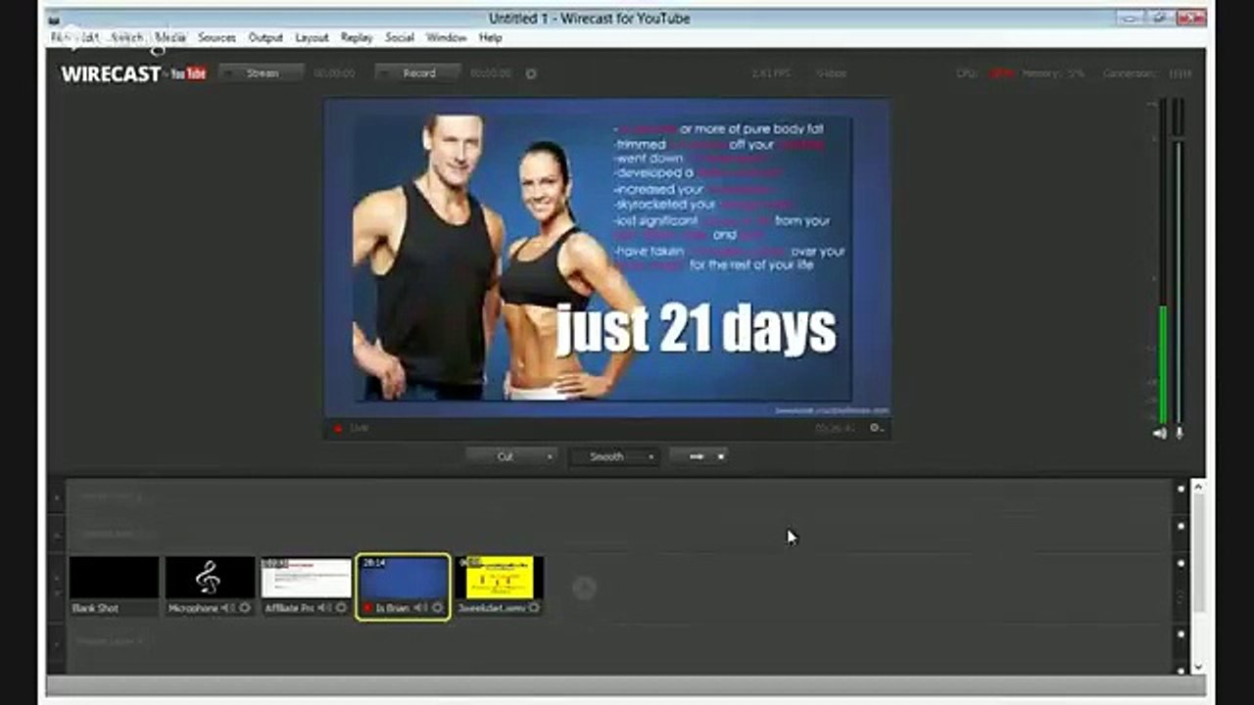Click the Wirecast YouTube logo
1254x705 pixels.
tap(133, 73)
